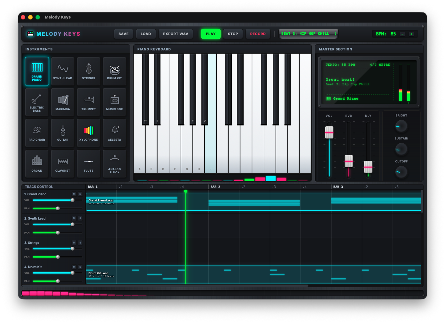The height and width of the screenshot is (323, 445).
Task: Start playback with the Play button
Action: pyautogui.click(x=211, y=34)
